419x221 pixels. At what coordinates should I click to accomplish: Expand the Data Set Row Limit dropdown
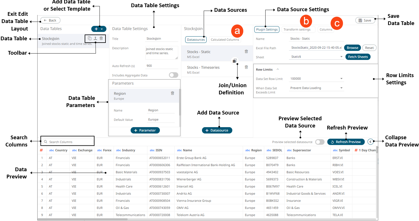pyautogui.click(x=341, y=79)
